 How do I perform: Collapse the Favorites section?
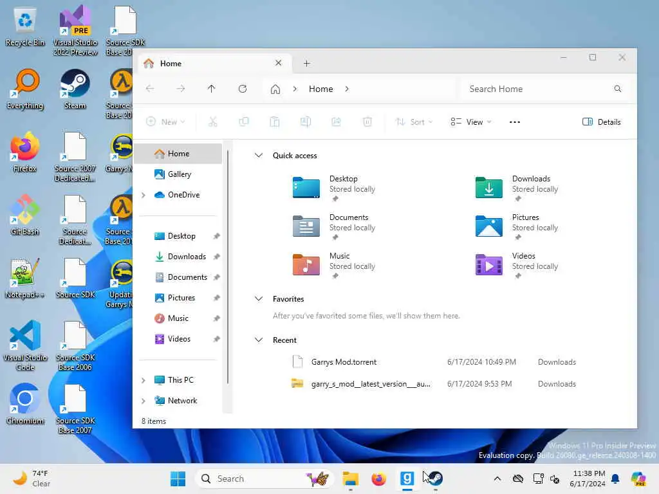tap(259, 298)
